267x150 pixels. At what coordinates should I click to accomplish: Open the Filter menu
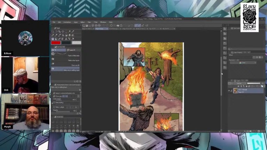click(96, 22)
